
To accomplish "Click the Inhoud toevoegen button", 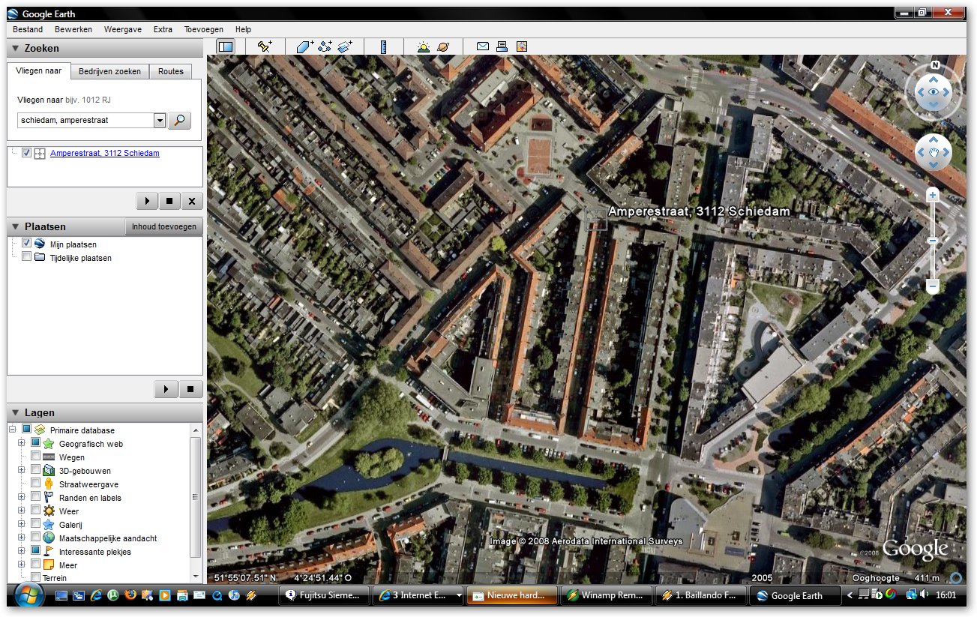I will click(163, 226).
